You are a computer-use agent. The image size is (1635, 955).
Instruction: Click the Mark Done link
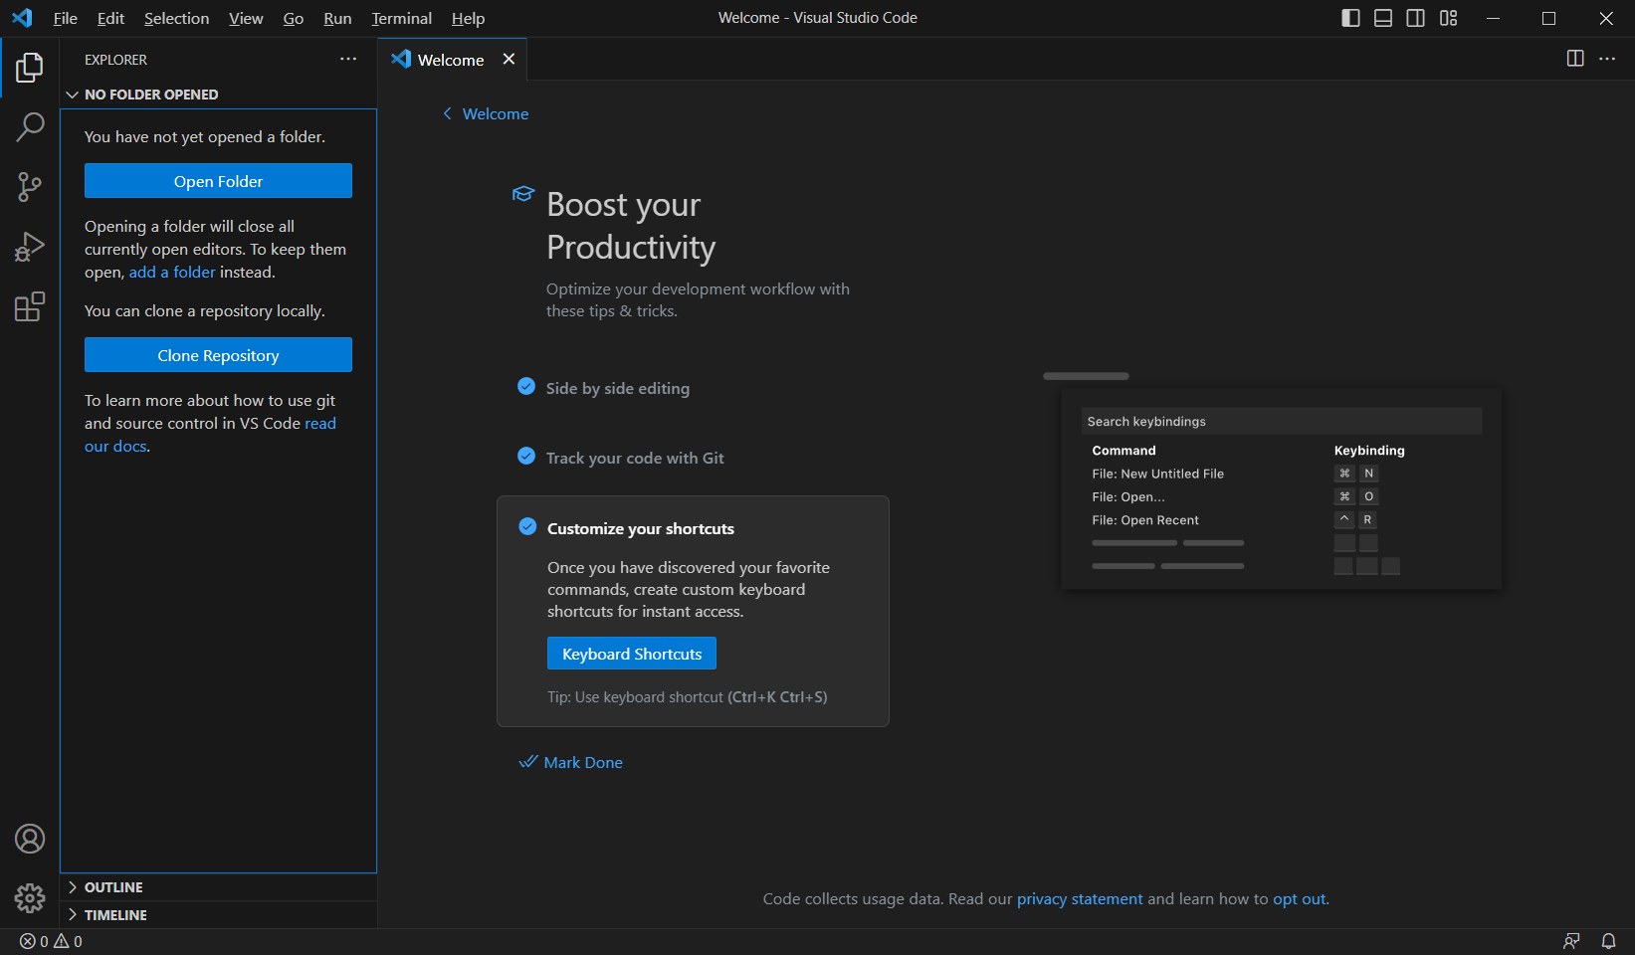point(583,762)
